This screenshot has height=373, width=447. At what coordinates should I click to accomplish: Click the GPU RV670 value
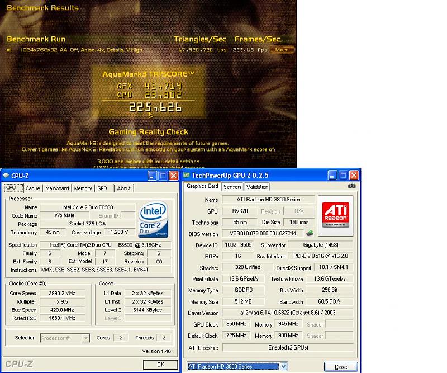coord(240,211)
